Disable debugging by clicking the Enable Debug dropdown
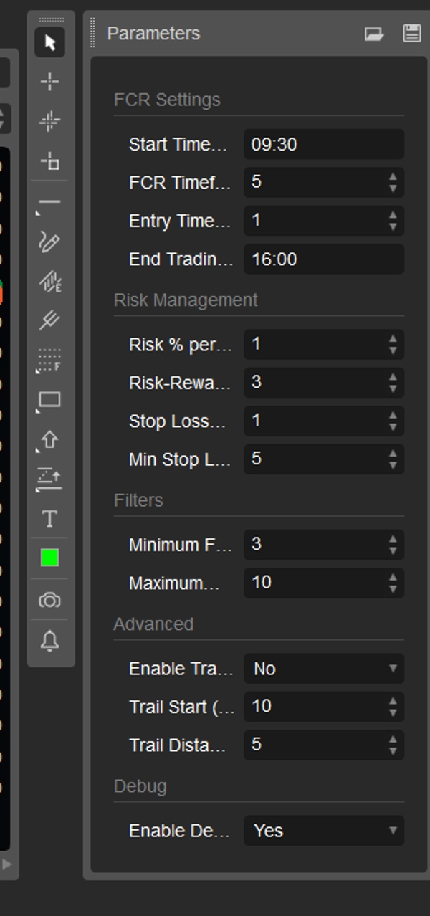This screenshot has width=430, height=916. click(x=323, y=831)
